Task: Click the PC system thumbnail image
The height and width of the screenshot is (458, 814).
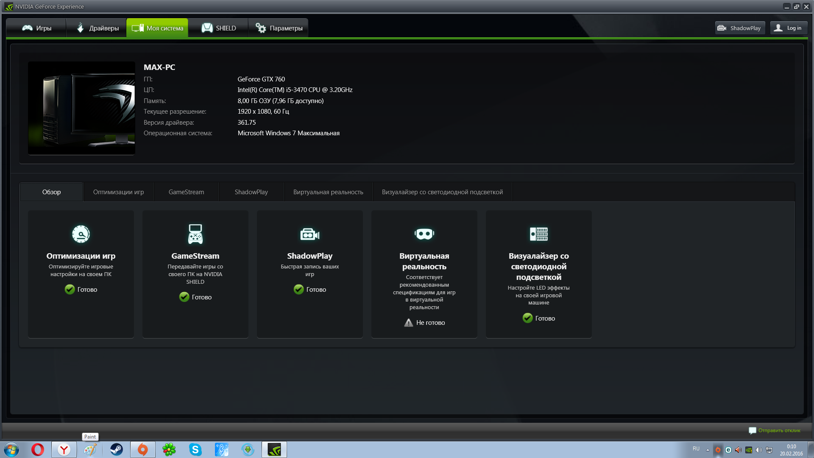Action: 81,108
